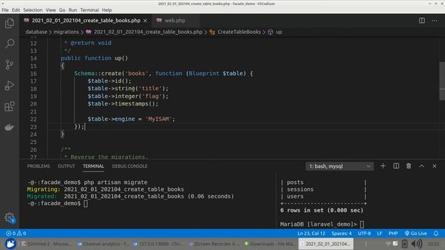The height and width of the screenshot is (250, 445).
Task: Close the create_table_books.php tab
Action: [145, 21]
